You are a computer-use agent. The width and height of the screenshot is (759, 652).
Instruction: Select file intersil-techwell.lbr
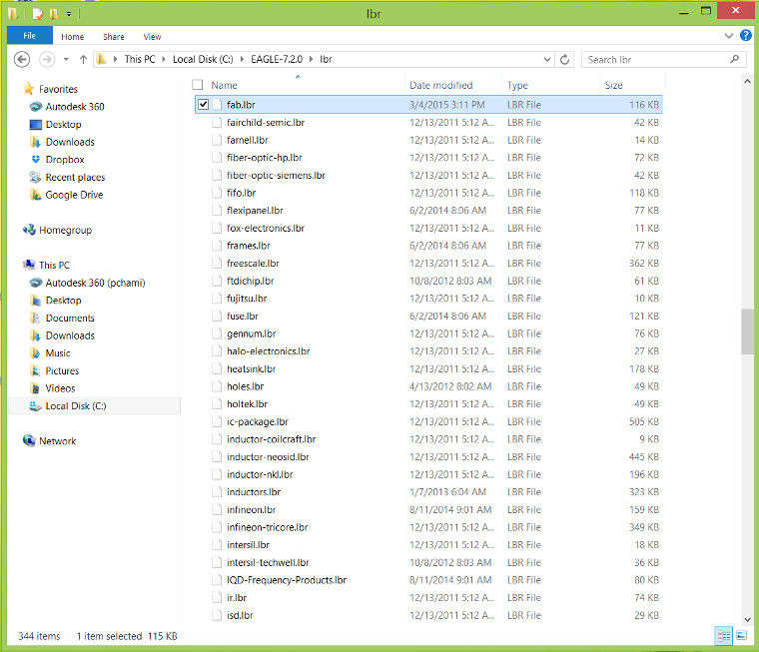point(268,562)
